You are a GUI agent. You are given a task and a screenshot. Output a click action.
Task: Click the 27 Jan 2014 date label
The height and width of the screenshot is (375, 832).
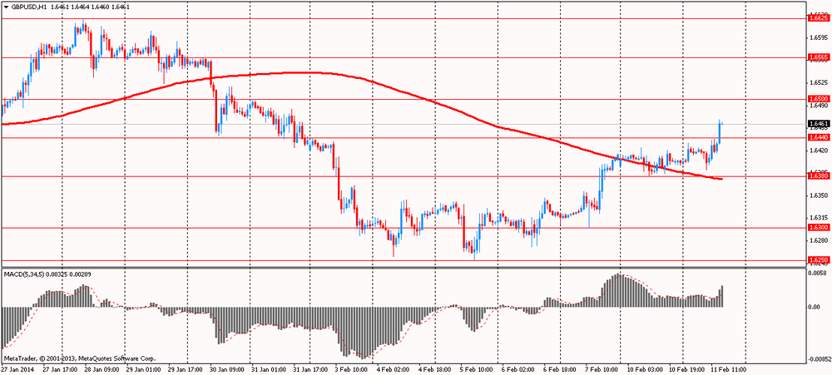point(16,369)
